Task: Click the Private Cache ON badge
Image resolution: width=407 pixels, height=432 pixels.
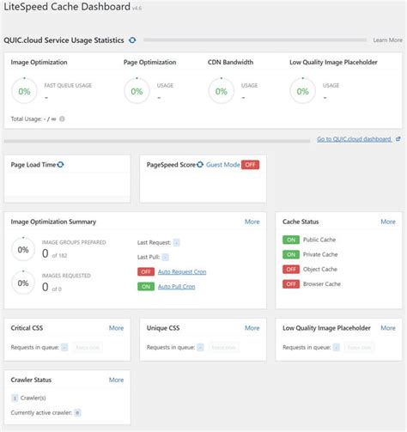Action: point(291,254)
